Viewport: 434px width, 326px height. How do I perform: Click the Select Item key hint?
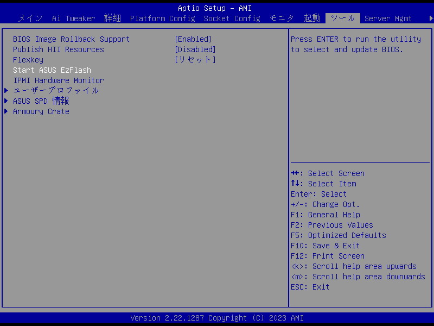323,184
